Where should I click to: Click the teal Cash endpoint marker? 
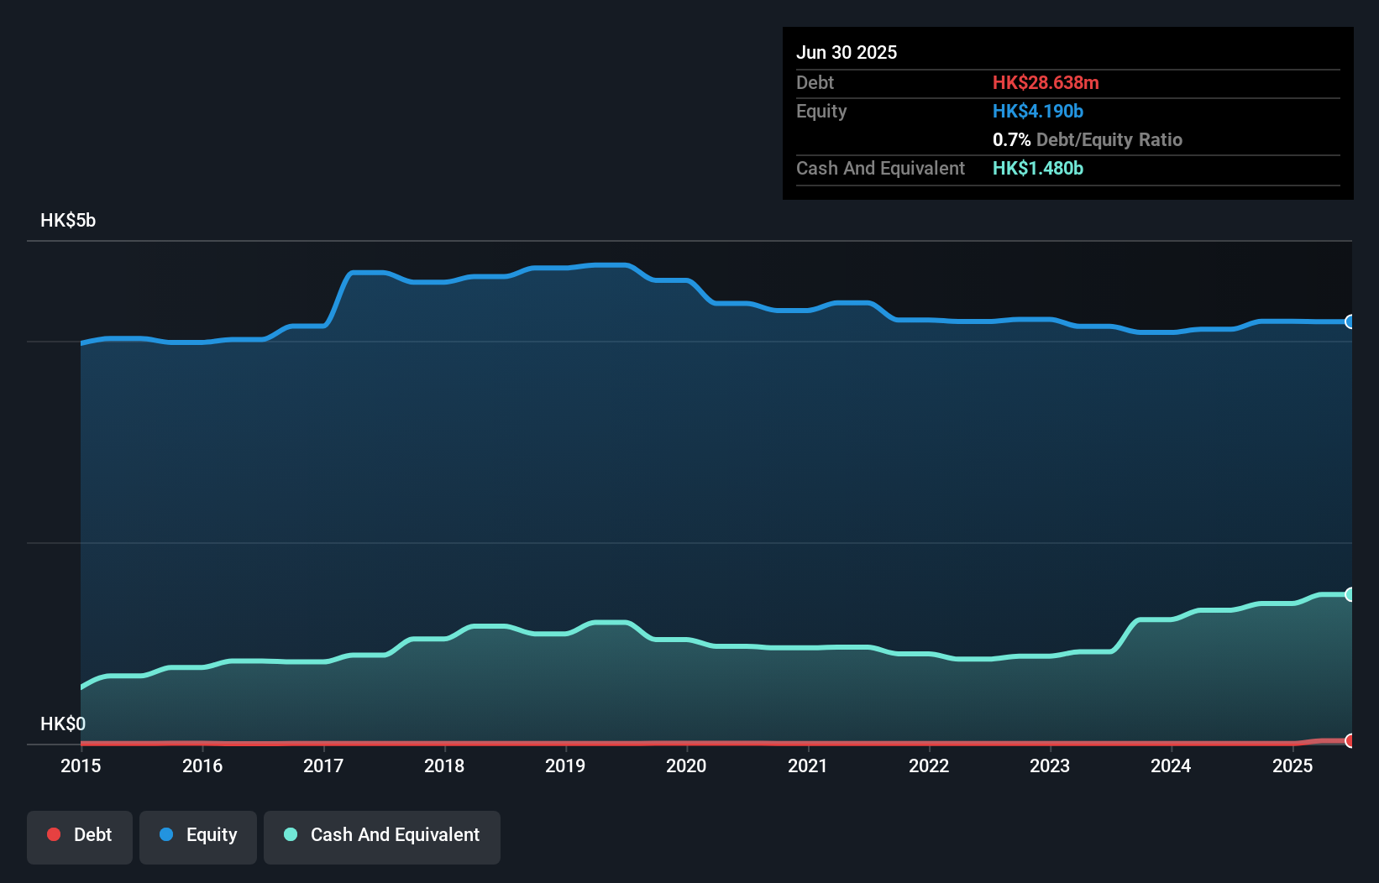1350,594
